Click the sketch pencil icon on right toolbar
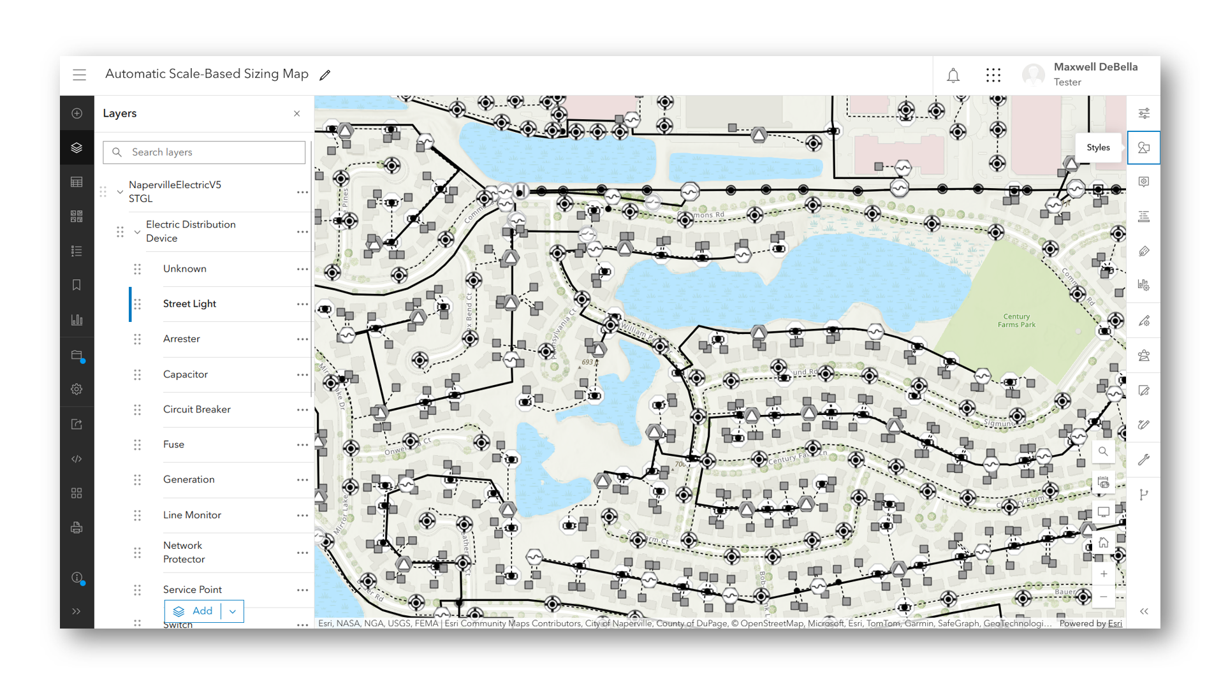1221x684 pixels. click(1144, 425)
